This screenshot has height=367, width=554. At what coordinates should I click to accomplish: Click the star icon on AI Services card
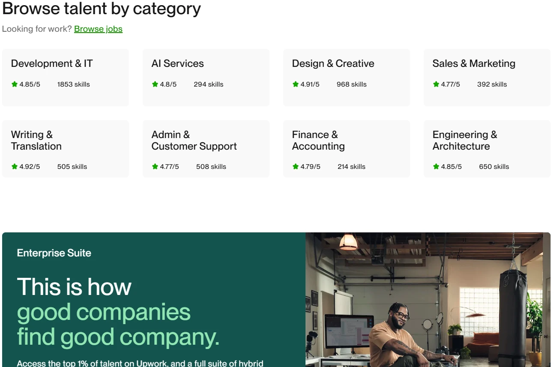tap(155, 84)
